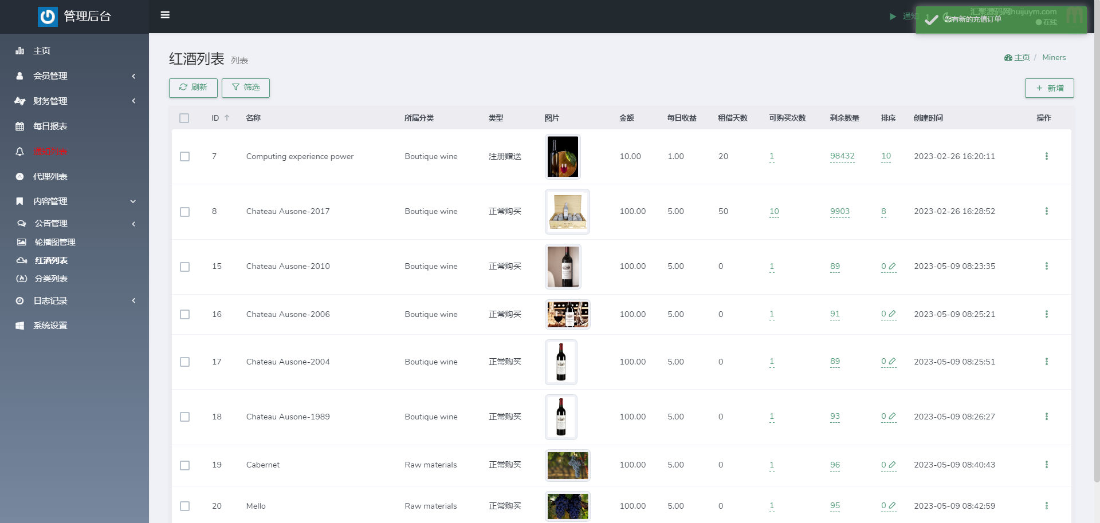Click the 新增 add button
1100x523 pixels.
(x=1049, y=88)
